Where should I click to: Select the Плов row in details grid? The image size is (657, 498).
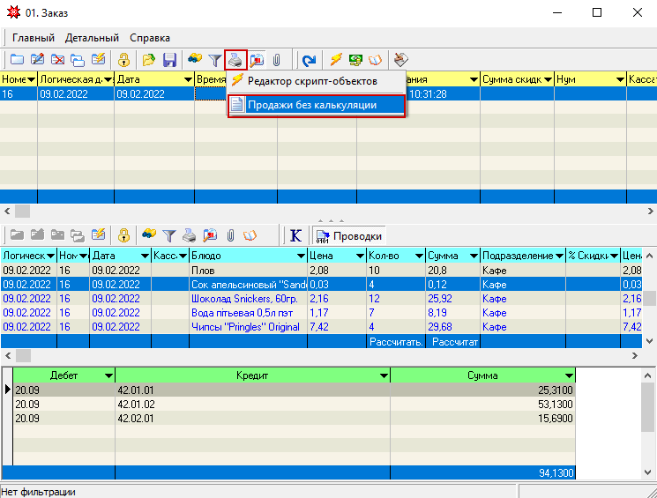point(203,271)
